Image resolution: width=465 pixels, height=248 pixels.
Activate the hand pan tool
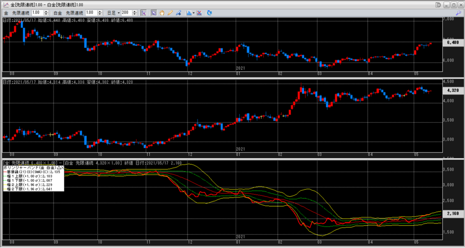pos(162,13)
